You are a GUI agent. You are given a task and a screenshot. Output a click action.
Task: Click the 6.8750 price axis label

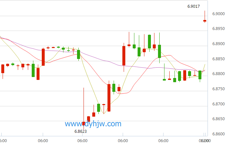tap(219, 89)
